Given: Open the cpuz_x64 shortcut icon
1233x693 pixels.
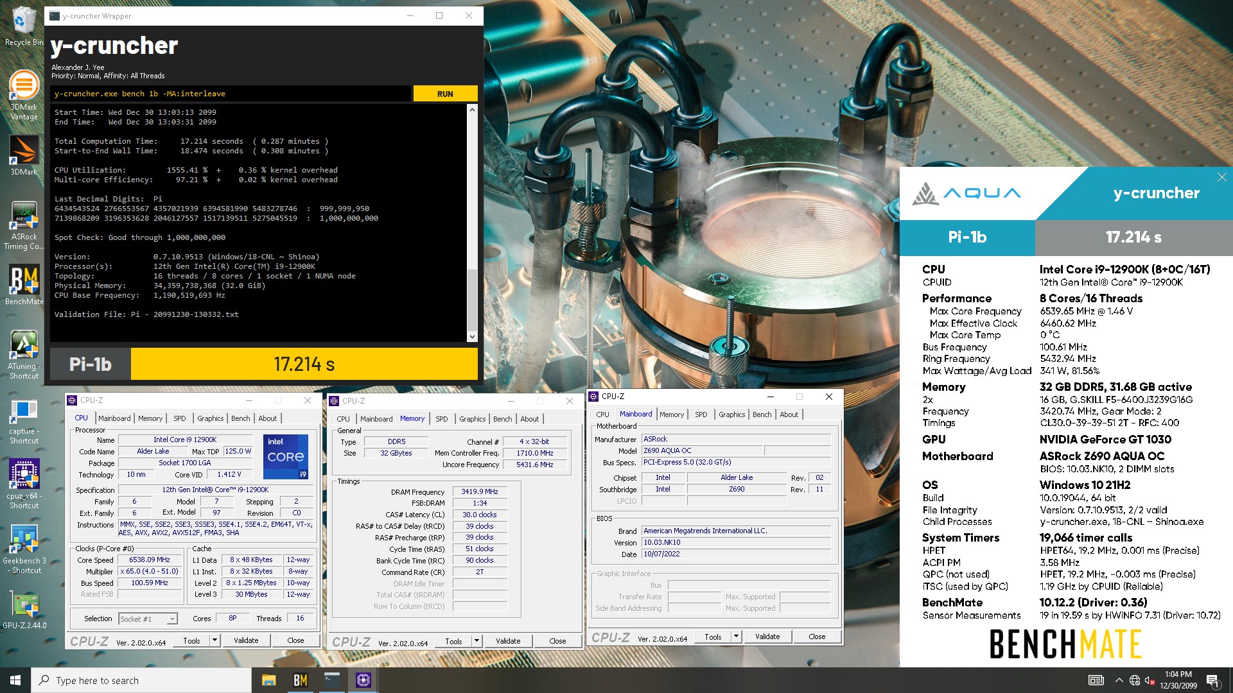Looking at the screenshot, I should 24,484.
